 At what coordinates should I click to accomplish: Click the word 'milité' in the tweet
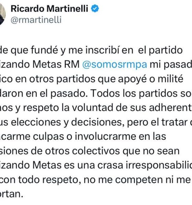170,79
